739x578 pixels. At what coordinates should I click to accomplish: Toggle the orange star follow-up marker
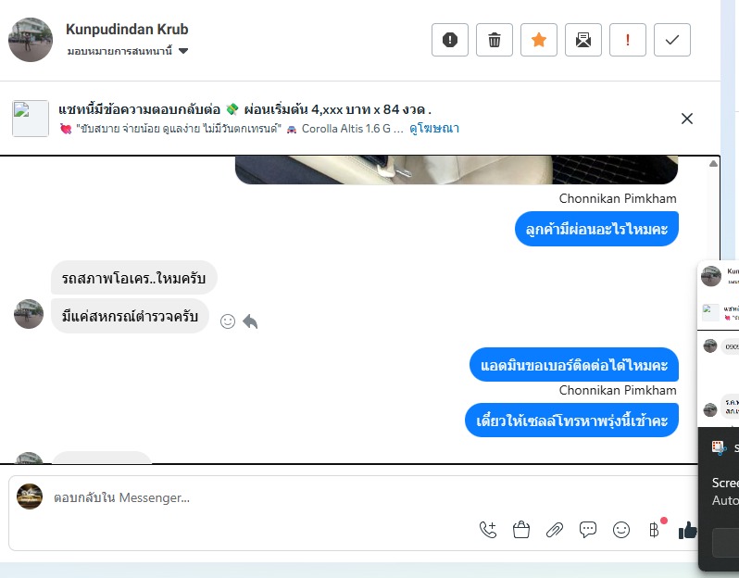(539, 40)
